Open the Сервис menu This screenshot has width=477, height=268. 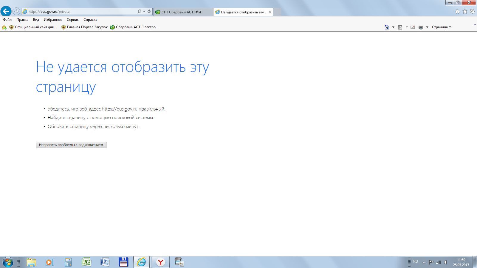(x=72, y=20)
